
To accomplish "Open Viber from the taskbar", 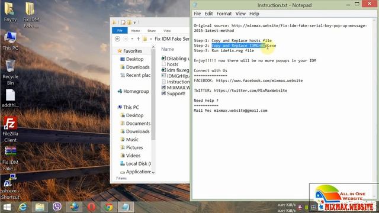I will click(x=57, y=207).
